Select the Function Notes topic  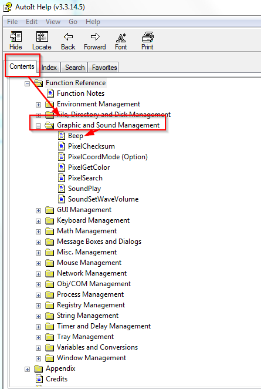click(x=80, y=93)
